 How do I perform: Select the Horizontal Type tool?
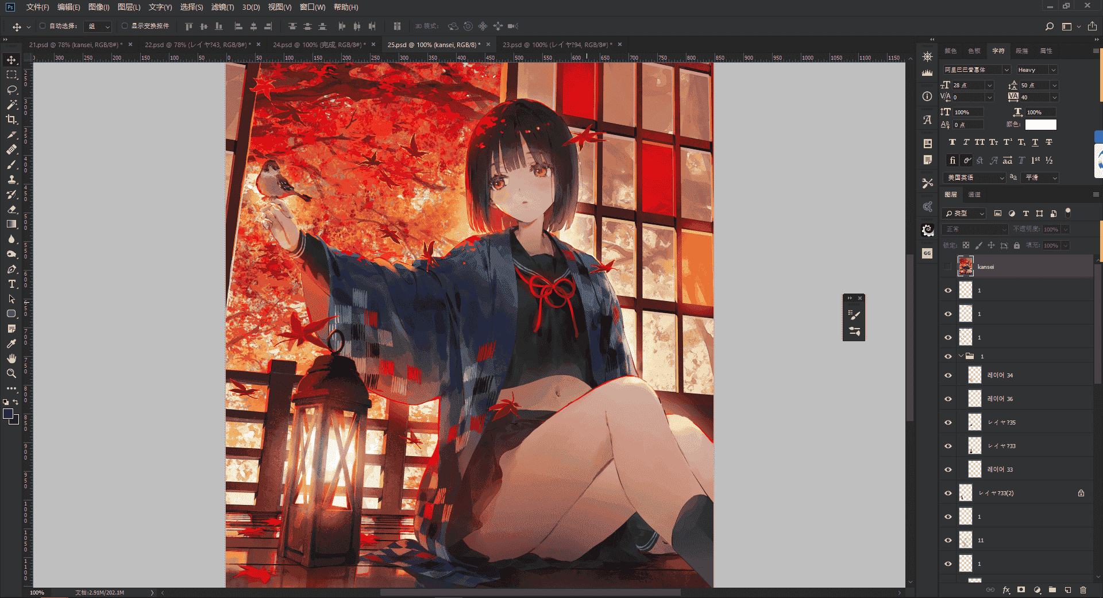[11, 284]
